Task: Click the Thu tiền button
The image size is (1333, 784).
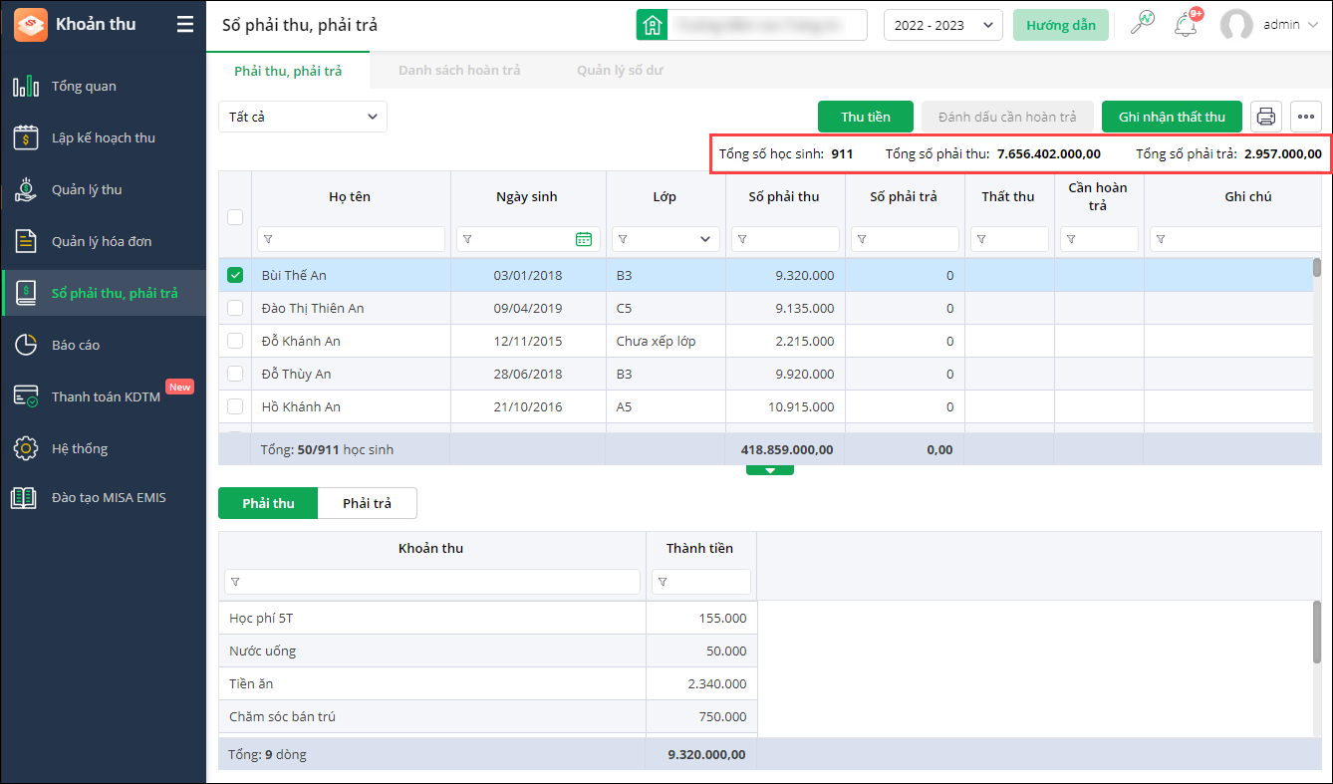Action: tap(866, 117)
